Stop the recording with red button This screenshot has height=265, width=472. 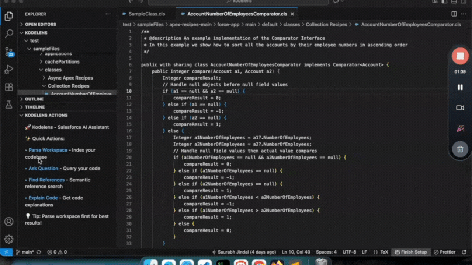coord(460,56)
